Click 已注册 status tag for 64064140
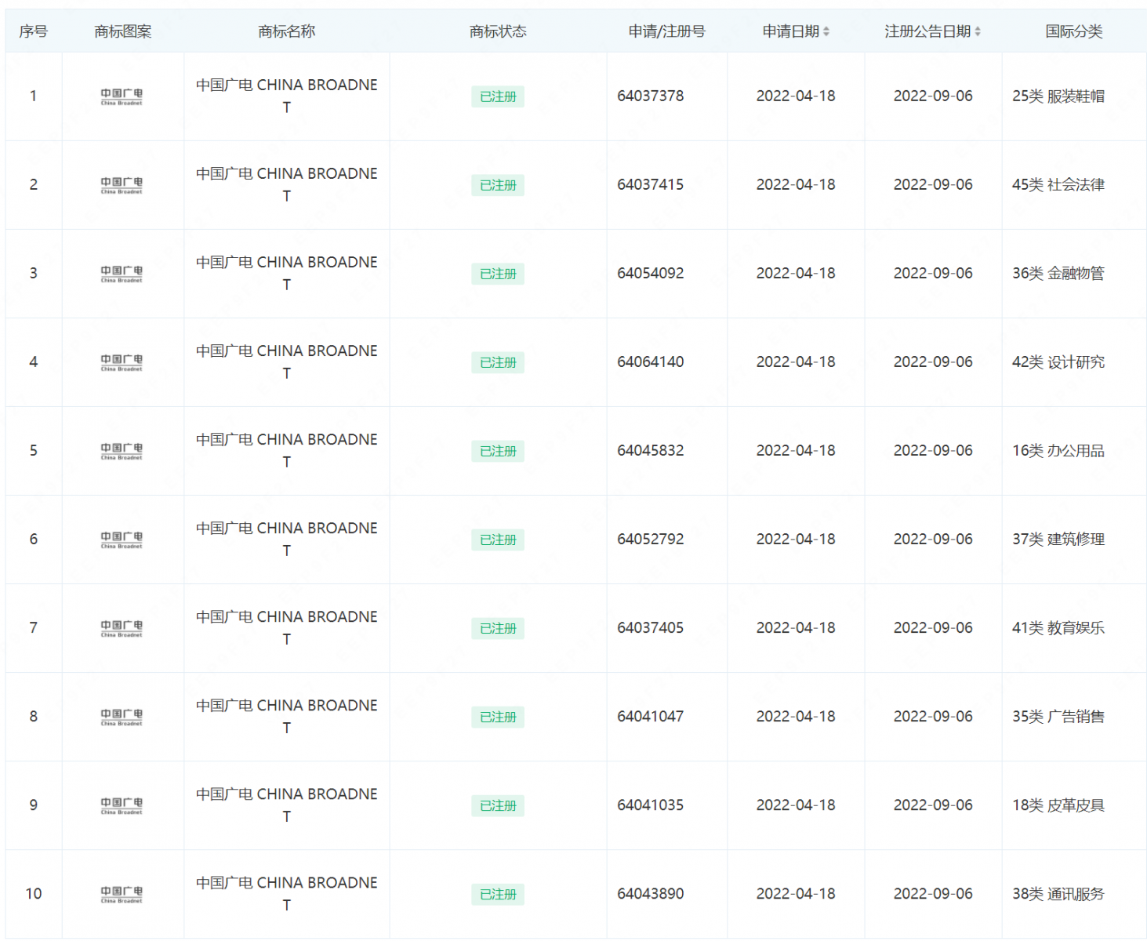1147x941 pixels. point(498,362)
